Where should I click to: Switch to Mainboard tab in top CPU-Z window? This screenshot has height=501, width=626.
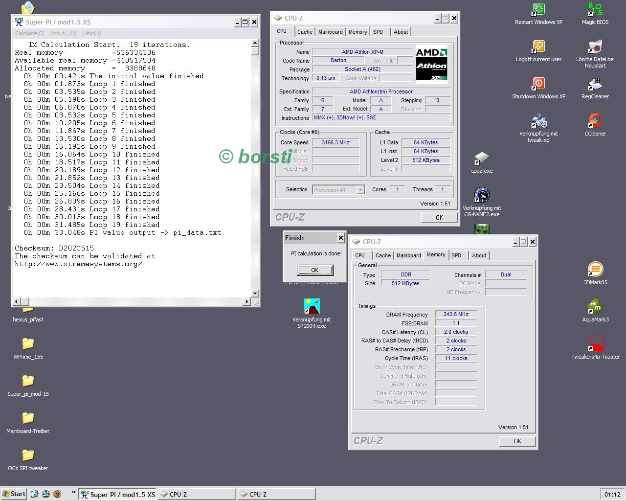(x=330, y=32)
